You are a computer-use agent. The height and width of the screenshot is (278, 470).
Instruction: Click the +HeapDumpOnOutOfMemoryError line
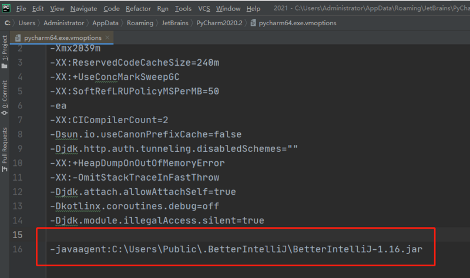[137, 163]
